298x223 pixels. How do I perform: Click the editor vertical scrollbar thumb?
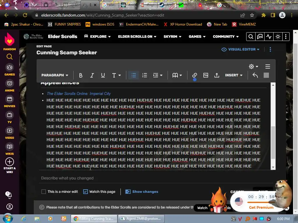coord(273,142)
